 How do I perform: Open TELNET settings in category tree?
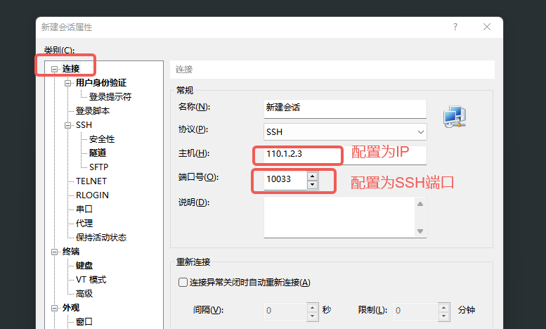coord(91,181)
